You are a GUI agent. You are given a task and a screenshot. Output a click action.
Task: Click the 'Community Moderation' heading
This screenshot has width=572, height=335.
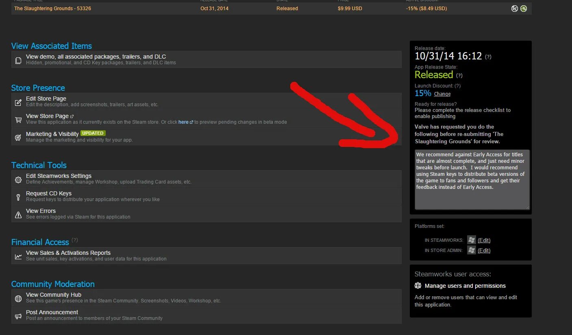pos(53,284)
